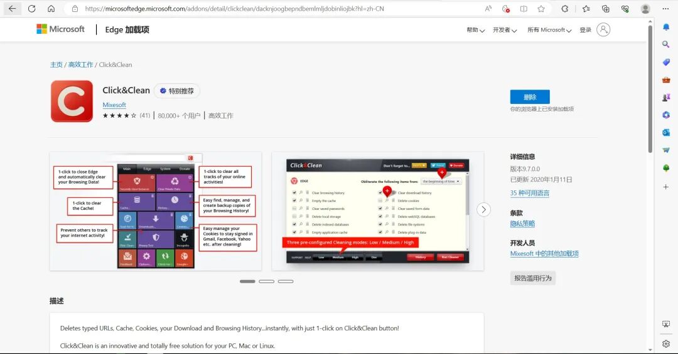Viewport: 678px width, 354px height.
Task: Open the shopping tag icon in sidebar
Action: point(666,62)
